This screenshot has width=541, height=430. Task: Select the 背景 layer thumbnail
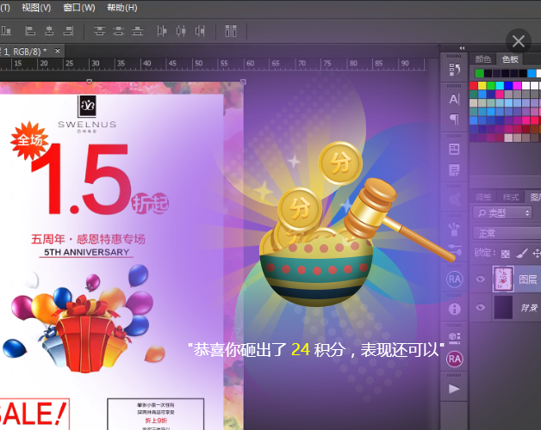pyautogui.click(x=503, y=307)
